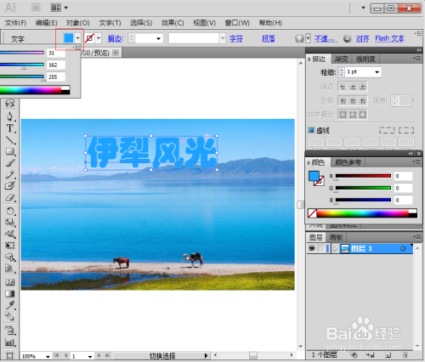This screenshot has height=362, width=425.
Task: Hide 图层 1 with the eye icon
Action: [x=312, y=248]
